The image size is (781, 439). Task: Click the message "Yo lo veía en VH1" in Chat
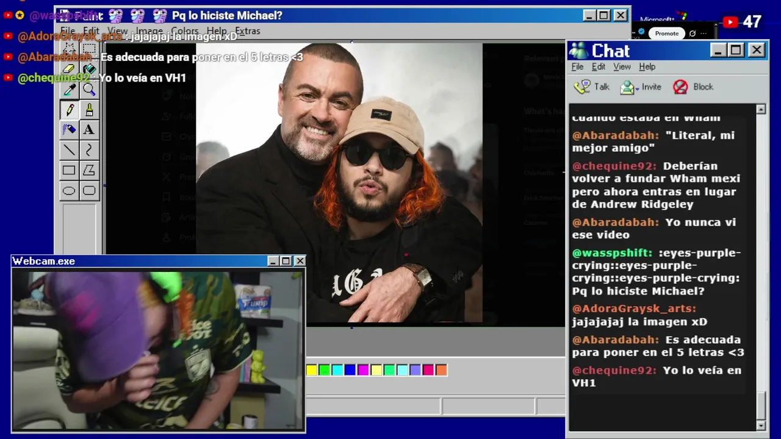[657, 376]
